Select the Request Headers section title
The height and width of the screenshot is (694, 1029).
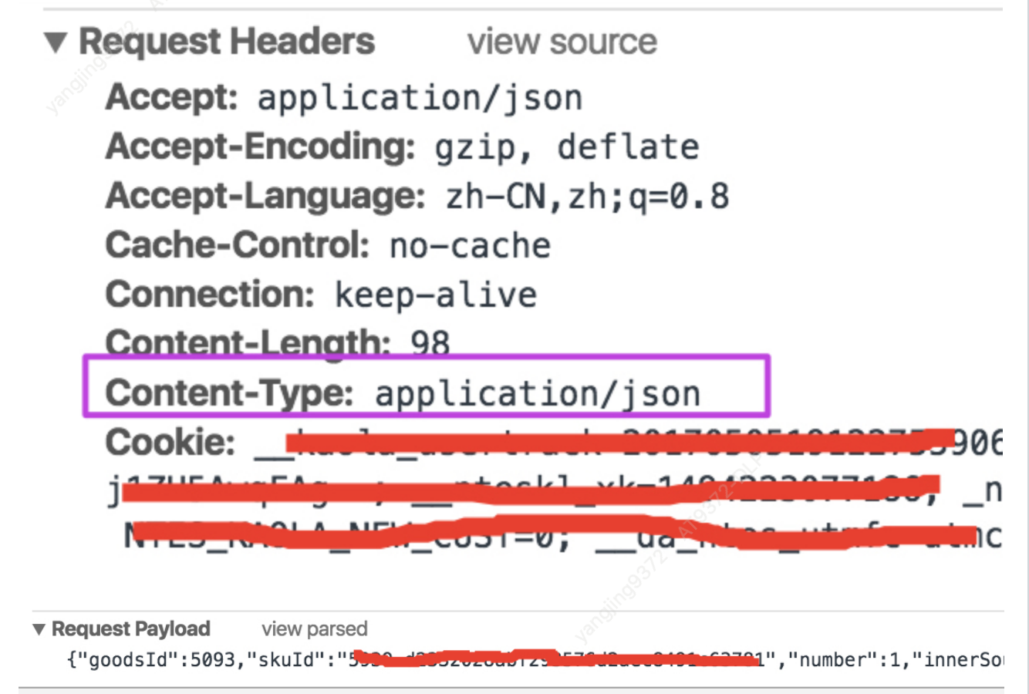pyautogui.click(x=227, y=42)
